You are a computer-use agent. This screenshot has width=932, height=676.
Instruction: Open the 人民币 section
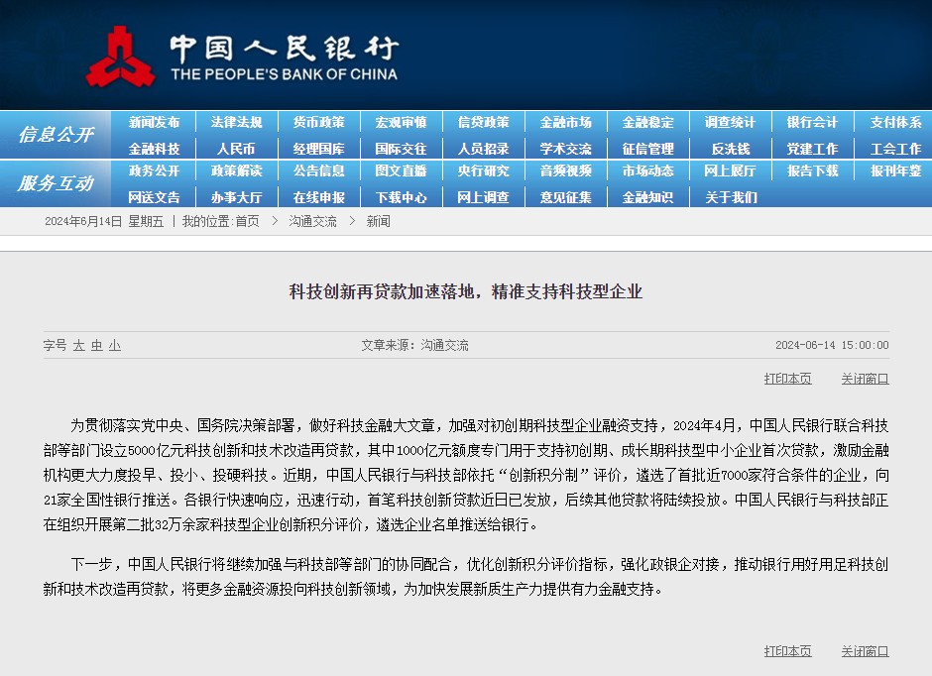pos(236,149)
